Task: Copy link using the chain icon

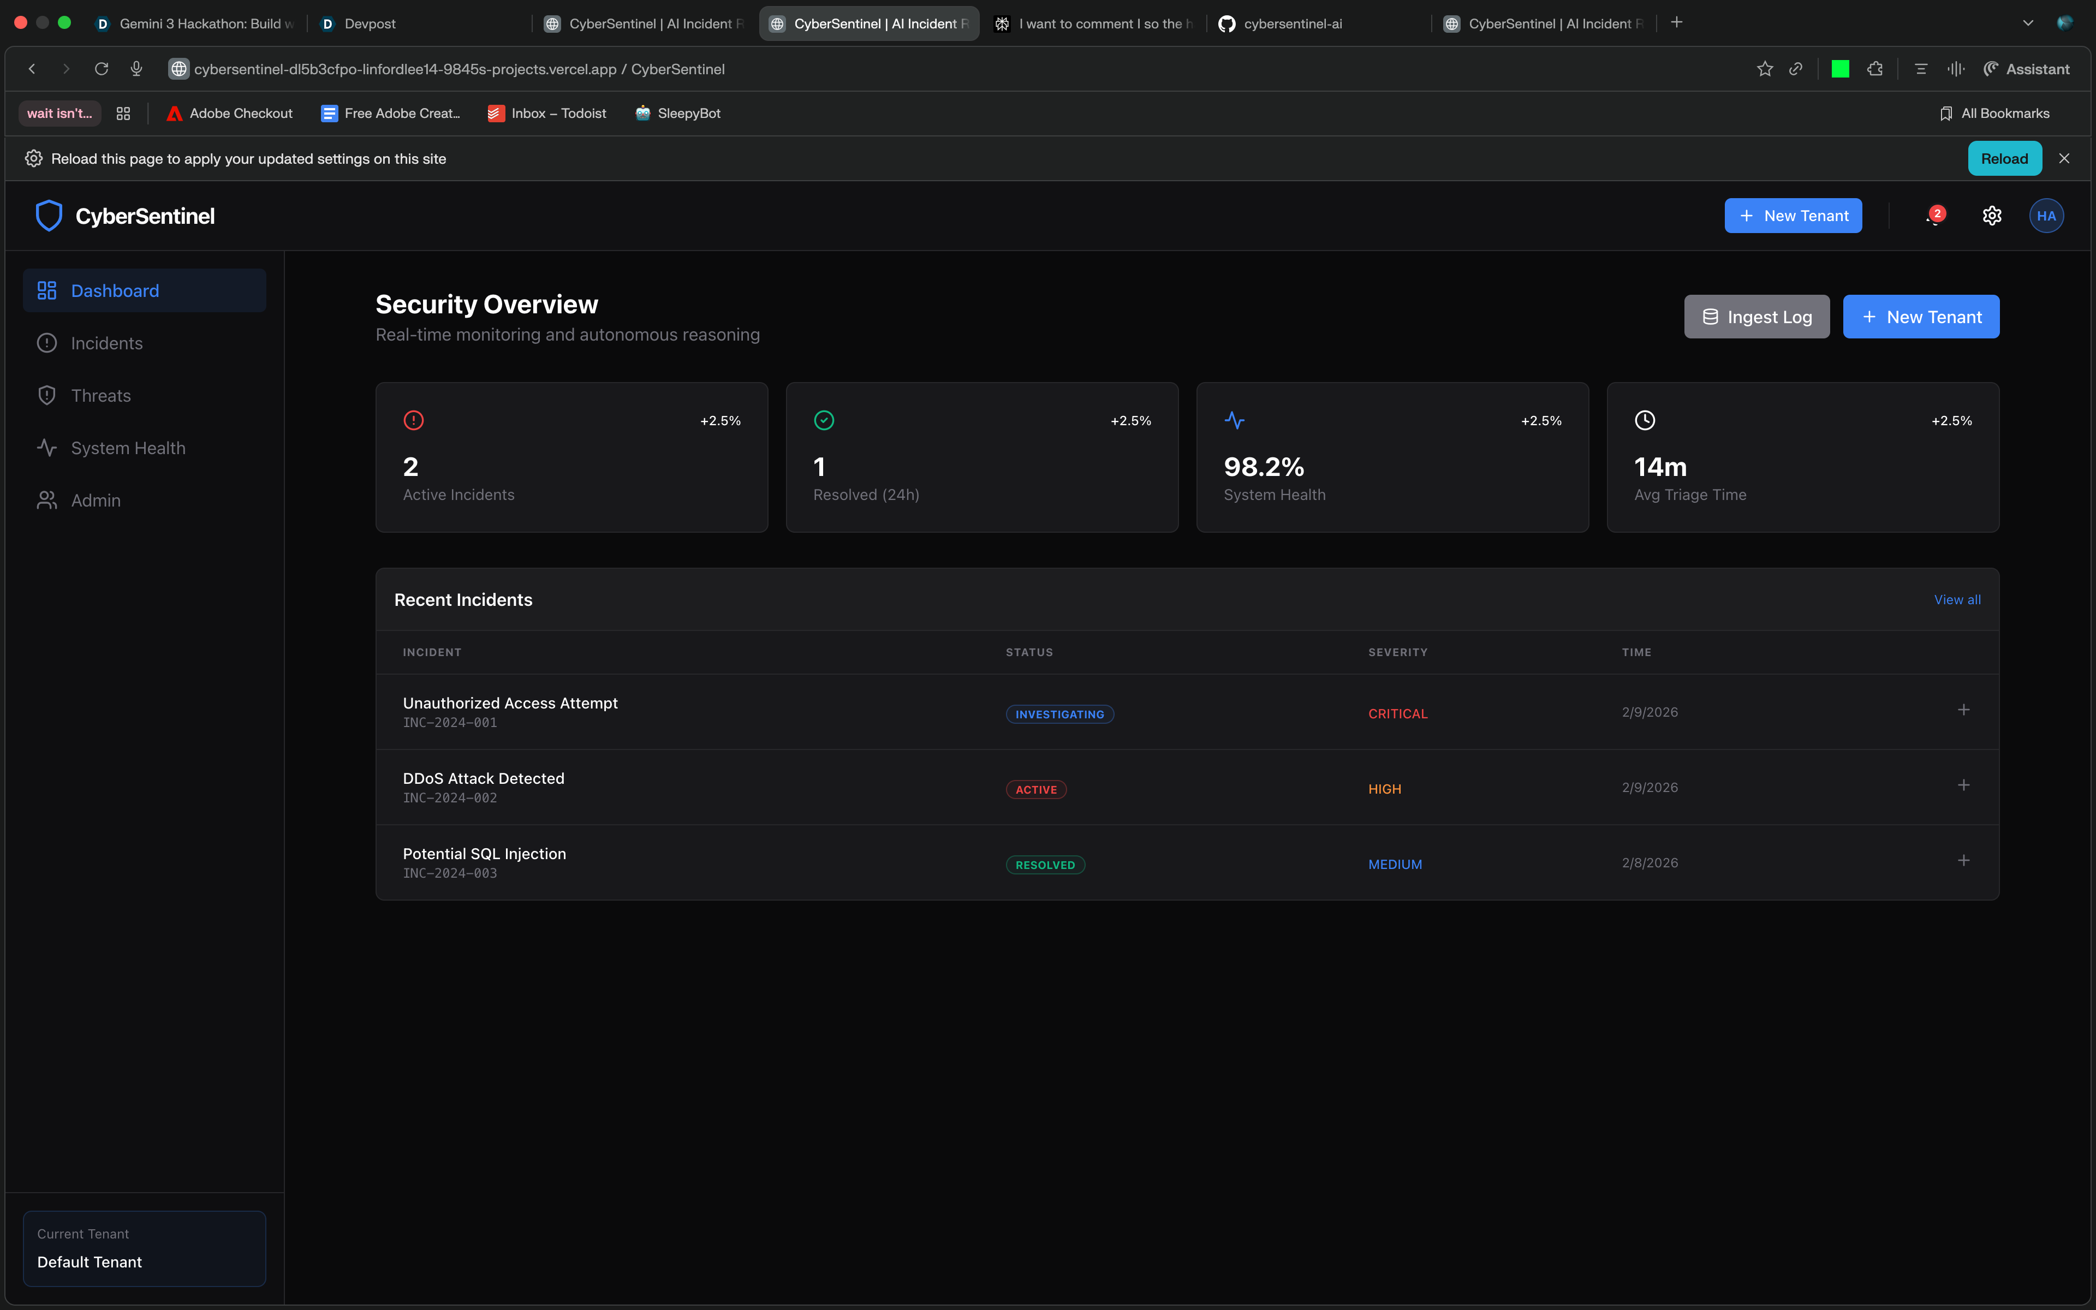Action: coord(1795,69)
